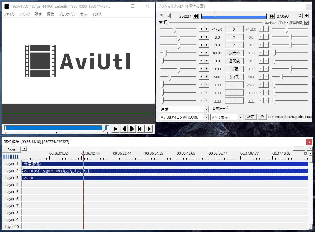
Task: Add a filter effect with the plus icon
Action: click(307, 16)
